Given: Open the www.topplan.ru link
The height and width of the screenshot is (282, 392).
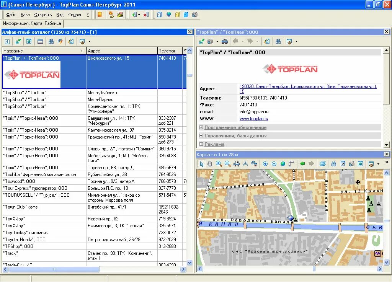Looking at the screenshot, I should coord(254,119).
